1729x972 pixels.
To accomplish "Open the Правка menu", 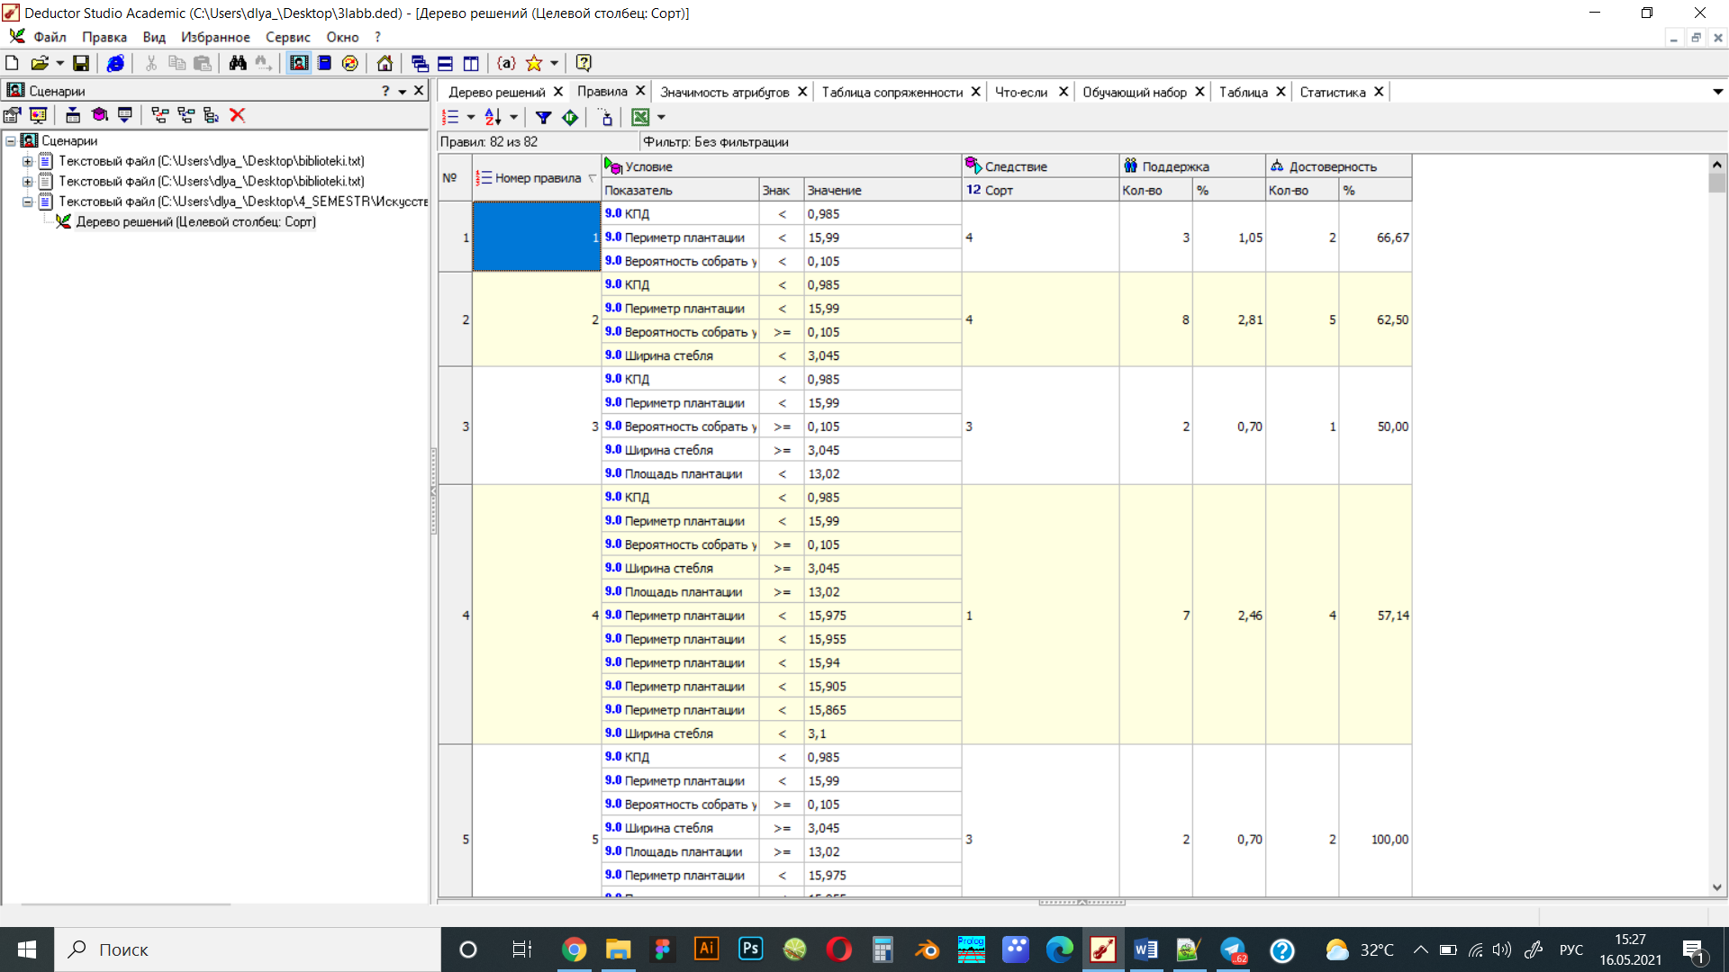I will click(104, 37).
